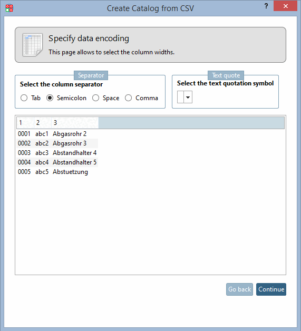The height and width of the screenshot is (331, 301).
Task: Open help via the question mark icon
Action: (x=266, y=6)
